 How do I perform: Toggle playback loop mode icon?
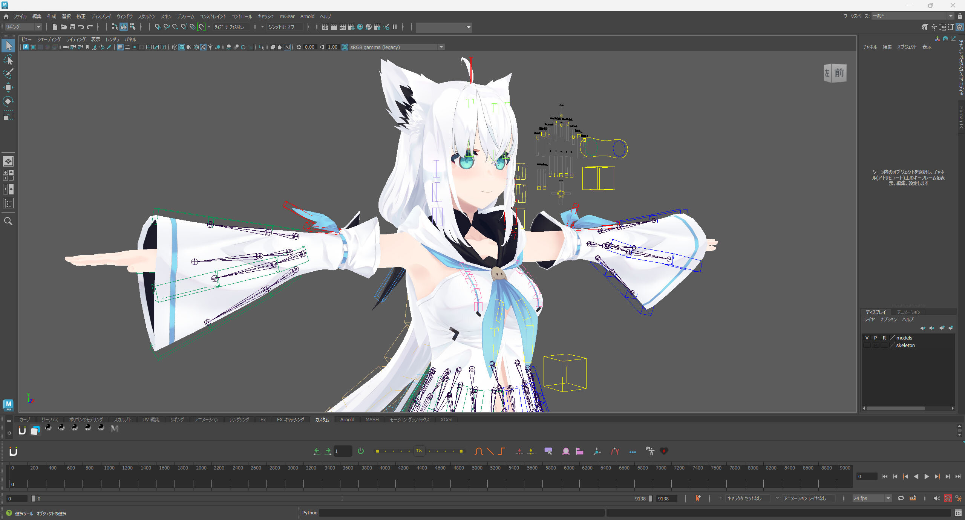901,498
